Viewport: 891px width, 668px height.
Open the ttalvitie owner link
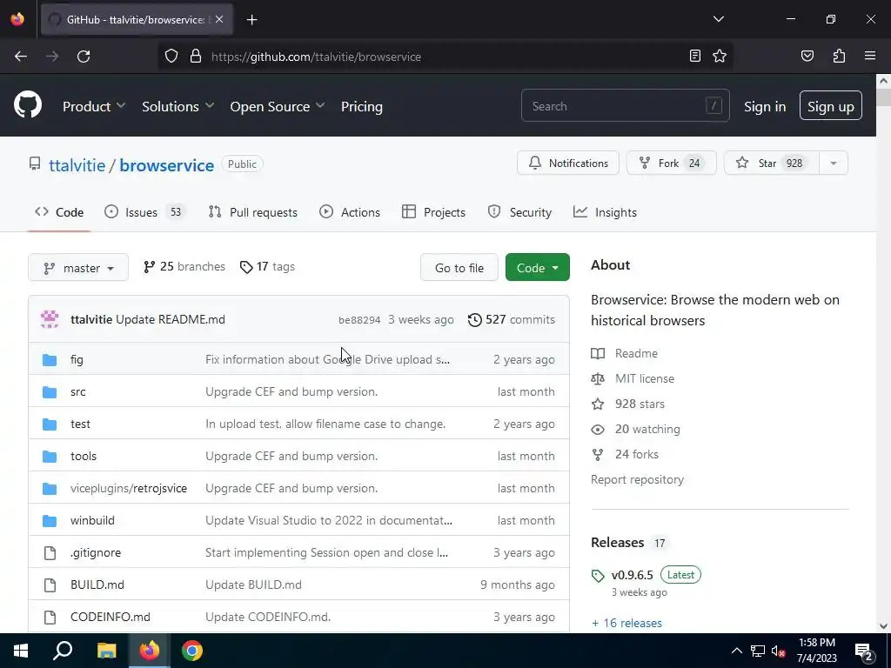pos(77,165)
